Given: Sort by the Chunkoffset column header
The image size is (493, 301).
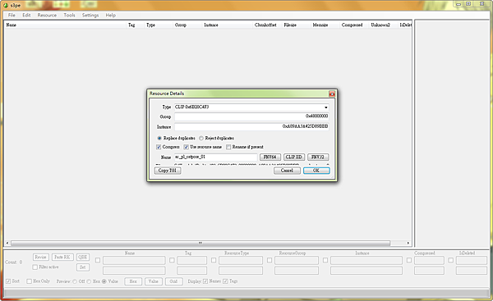Looking at the screenshot, I should pos(267,25).
